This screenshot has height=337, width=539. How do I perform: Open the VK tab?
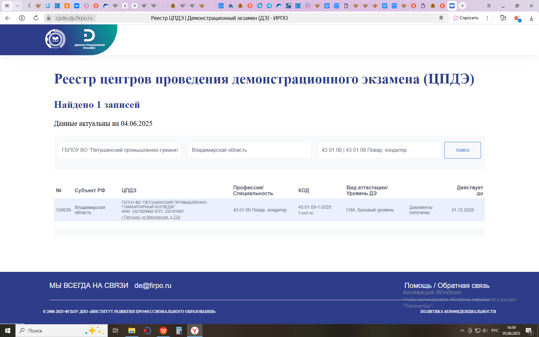tap(77, 6)
